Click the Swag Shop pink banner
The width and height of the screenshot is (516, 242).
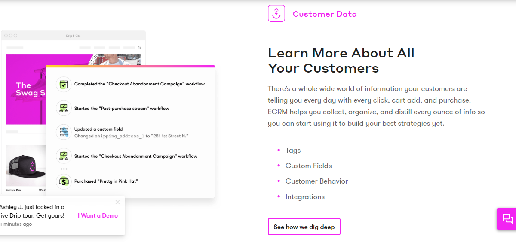coord(26,89)
